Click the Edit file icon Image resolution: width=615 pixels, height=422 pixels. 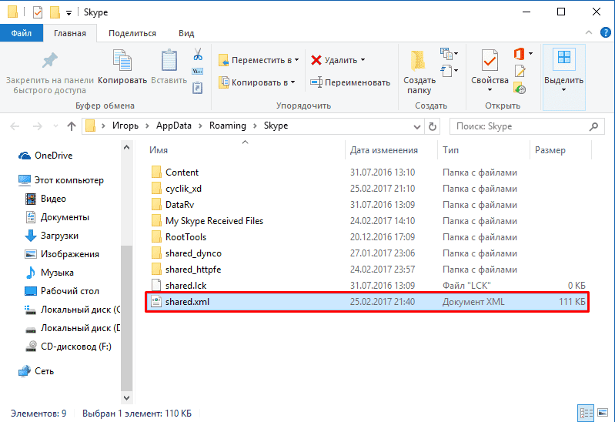520,71
